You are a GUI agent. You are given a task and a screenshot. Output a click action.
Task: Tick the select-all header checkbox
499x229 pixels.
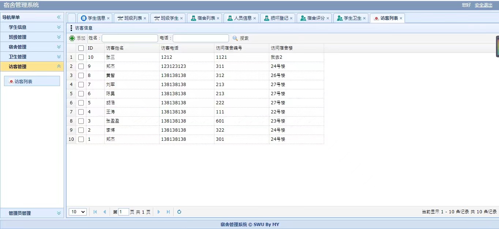coord(81,48)
